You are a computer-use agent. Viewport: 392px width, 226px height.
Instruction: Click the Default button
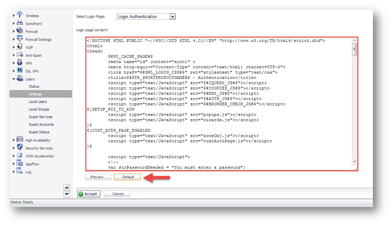coord(128,177)
